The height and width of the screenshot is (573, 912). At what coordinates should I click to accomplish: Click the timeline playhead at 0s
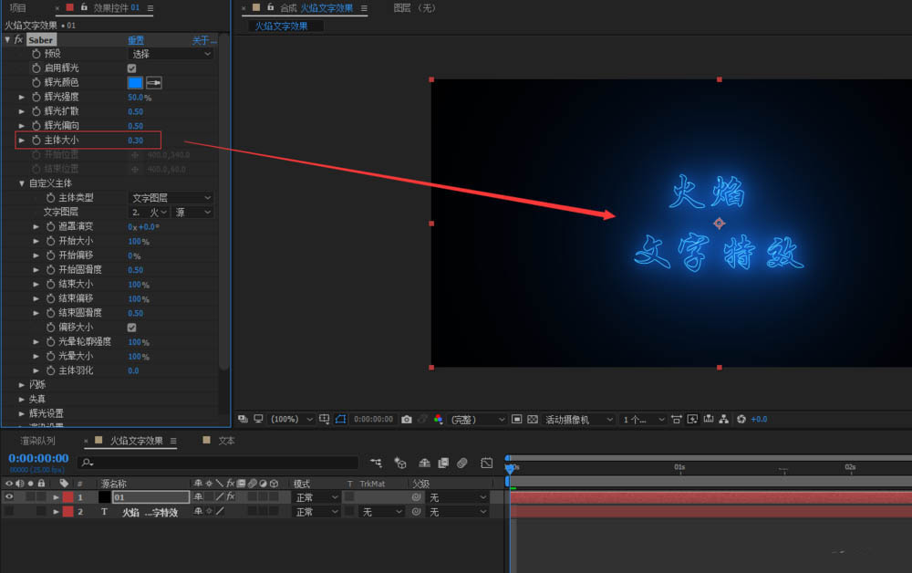[510, 468]
